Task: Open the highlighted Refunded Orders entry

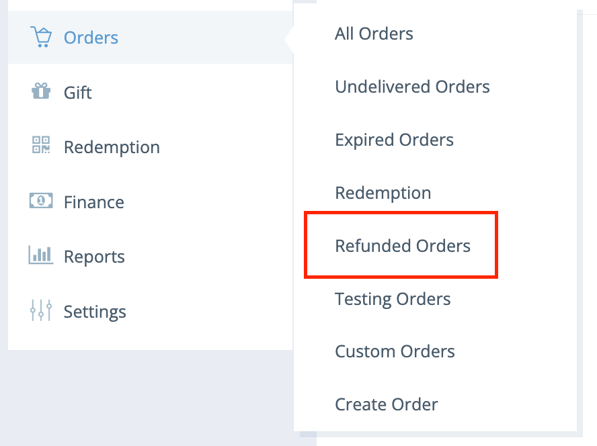Action: (x=403, y=246)
